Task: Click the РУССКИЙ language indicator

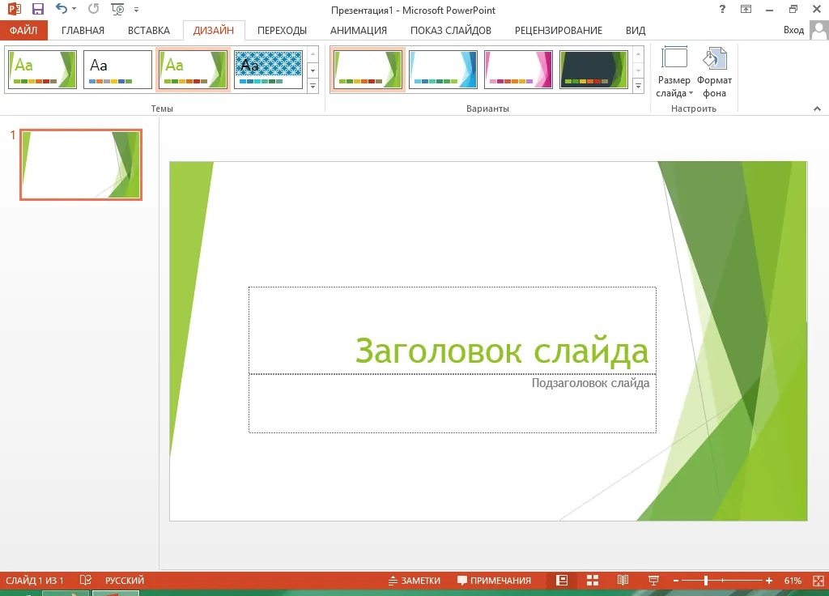Action: click(124, 580)
